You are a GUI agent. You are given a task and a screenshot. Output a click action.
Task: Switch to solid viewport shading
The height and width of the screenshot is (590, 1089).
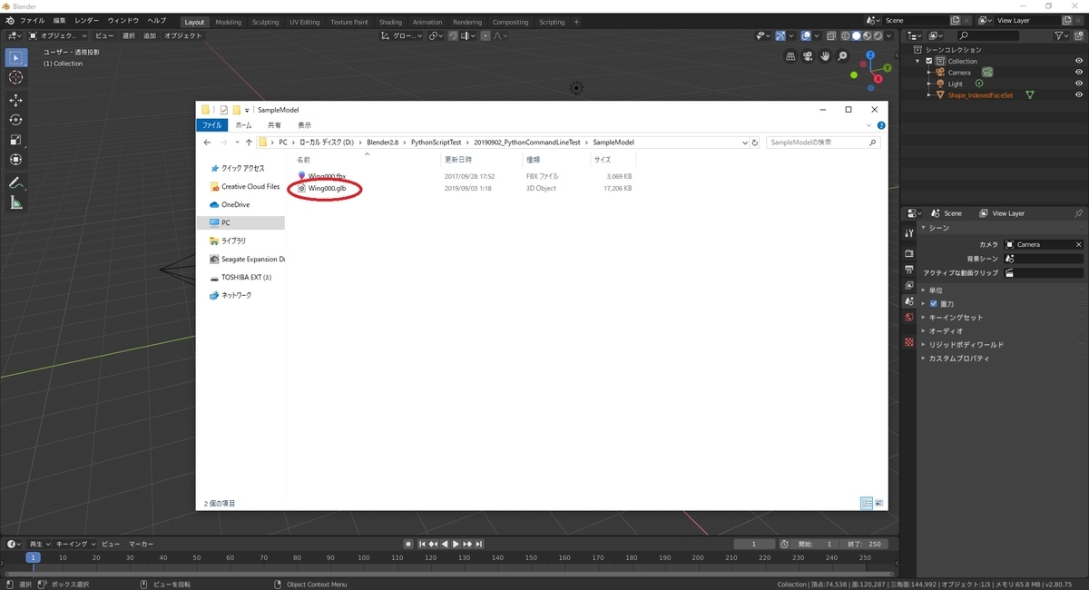[x=857, y=35]
